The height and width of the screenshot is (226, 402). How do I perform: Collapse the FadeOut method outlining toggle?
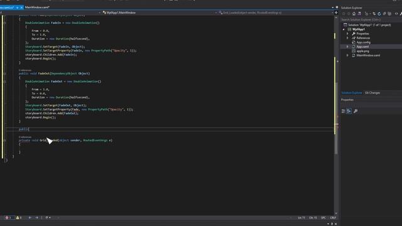4,73
